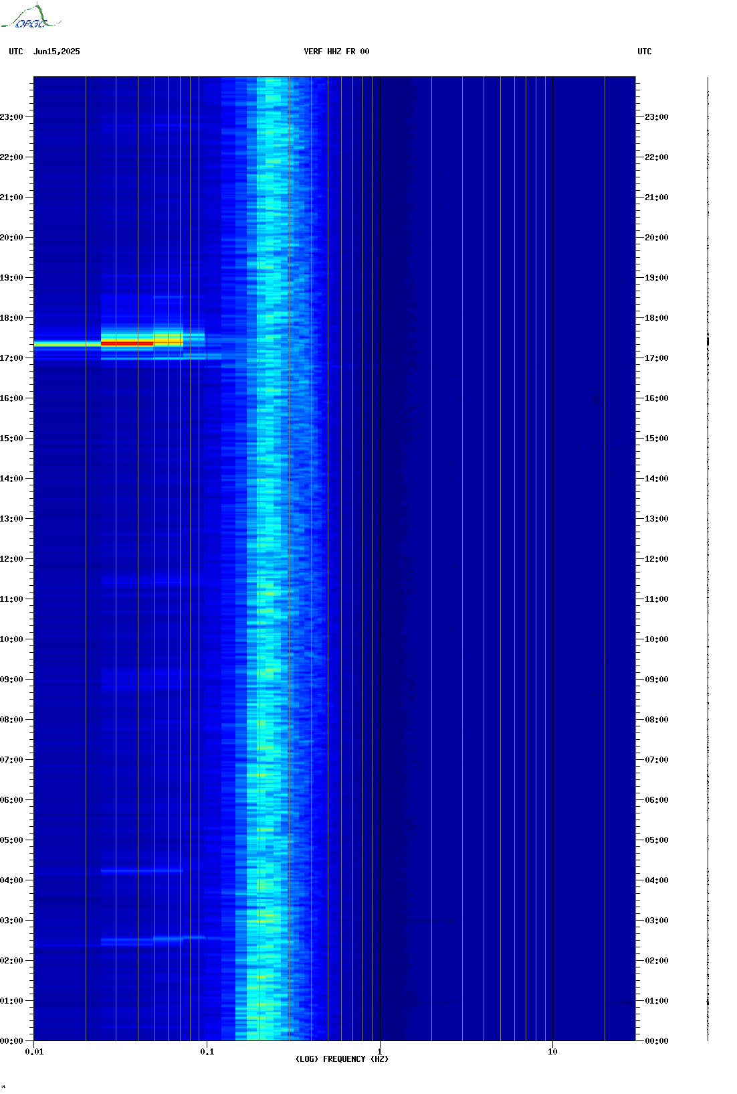Click 18:00 on the left time axis

pos(11,318)
